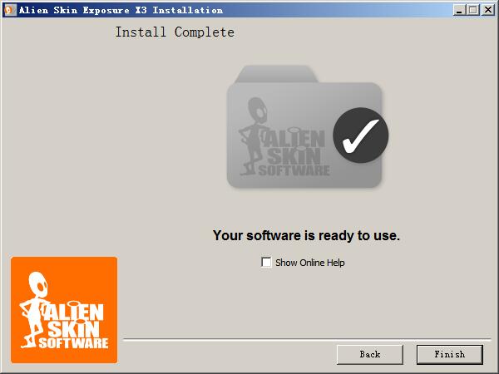Click the white alien figure in orange logo
Viewport: 499px width, 374px height.
click(34, 310)
